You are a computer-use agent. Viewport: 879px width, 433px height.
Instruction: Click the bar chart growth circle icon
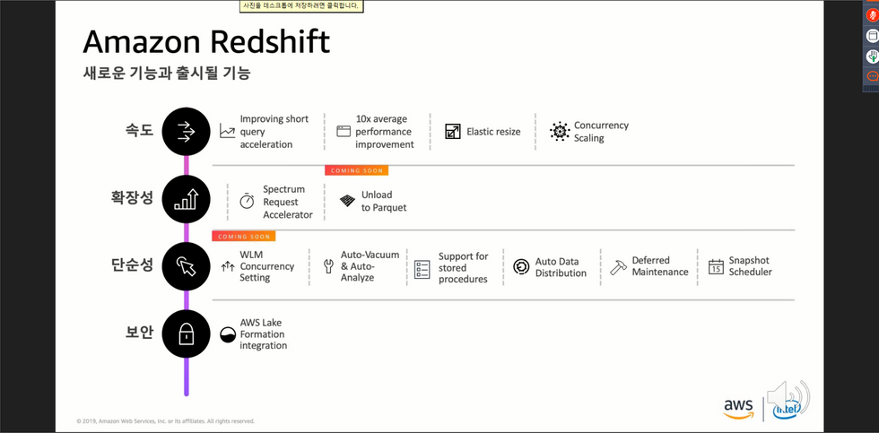(187, 199)
